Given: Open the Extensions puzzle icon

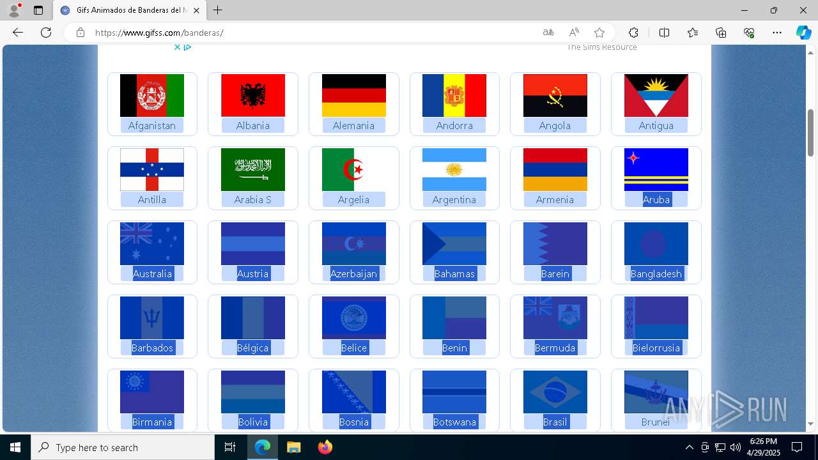Looking at the screenshot, I should (x=633, y=33).
